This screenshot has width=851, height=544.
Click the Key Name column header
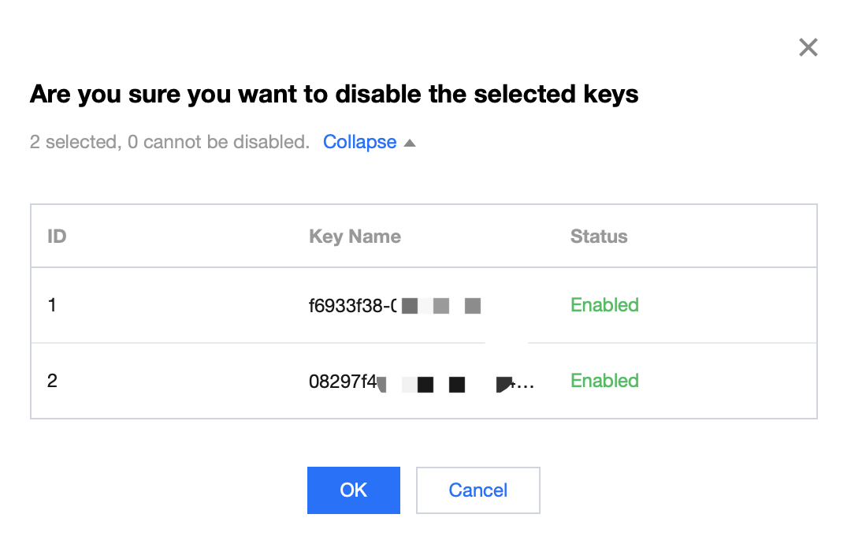pos(355,237)
